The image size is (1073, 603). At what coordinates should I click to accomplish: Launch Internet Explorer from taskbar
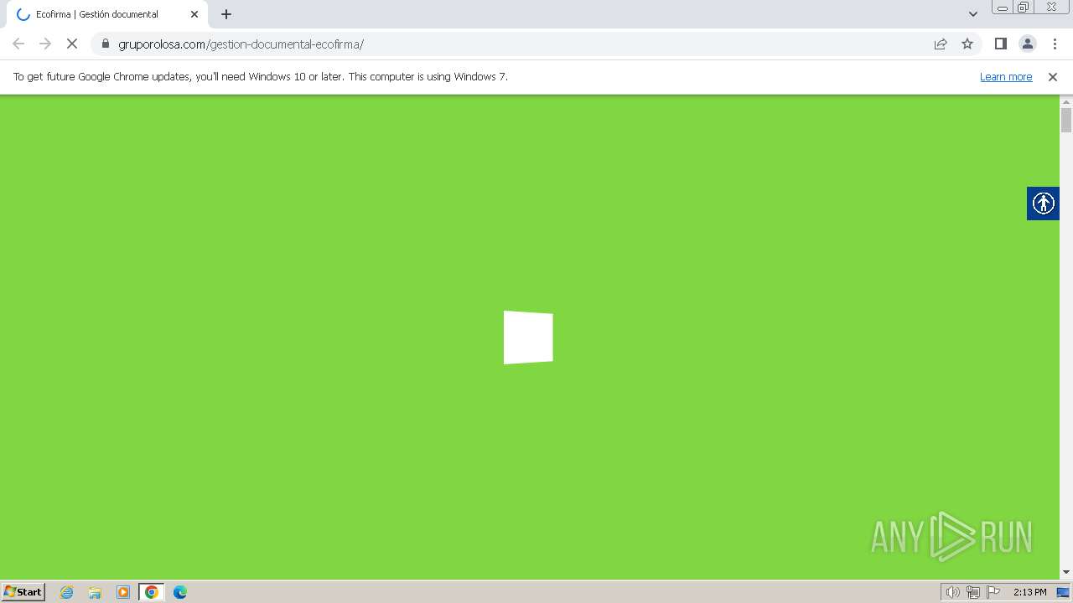tap(67, 592)
